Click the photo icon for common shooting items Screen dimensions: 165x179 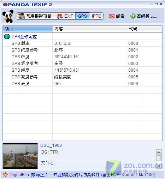[21, 16]
